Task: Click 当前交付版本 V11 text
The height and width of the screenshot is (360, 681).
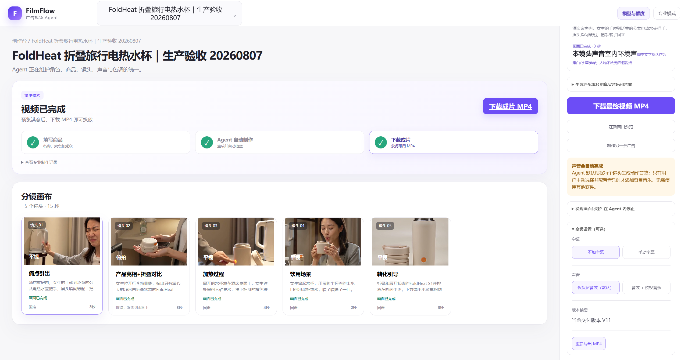Action: [591, 320]
